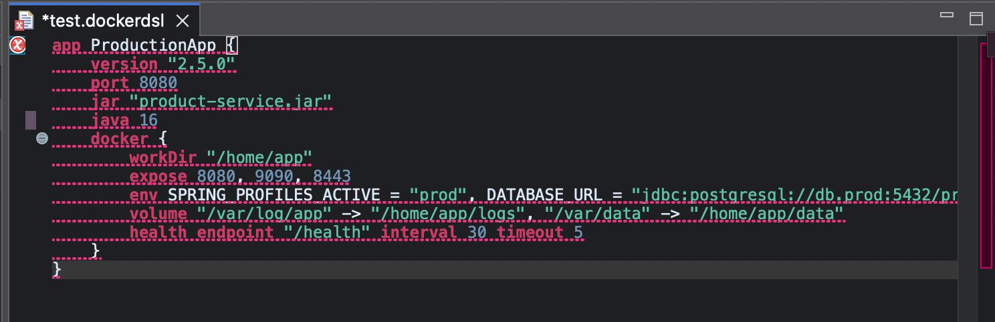Click the interval value 30
Image resolution: width=995 pixels, height=322 pixels.
pos(476,232)
